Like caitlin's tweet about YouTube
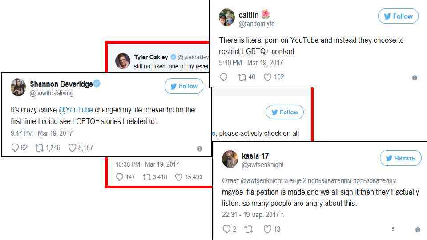 tap(267, 77)
